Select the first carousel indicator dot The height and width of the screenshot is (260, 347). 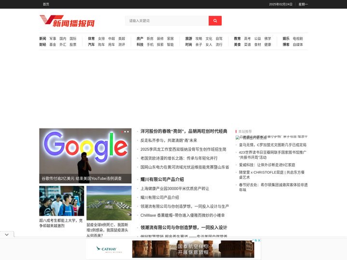[x=122, y=131]
